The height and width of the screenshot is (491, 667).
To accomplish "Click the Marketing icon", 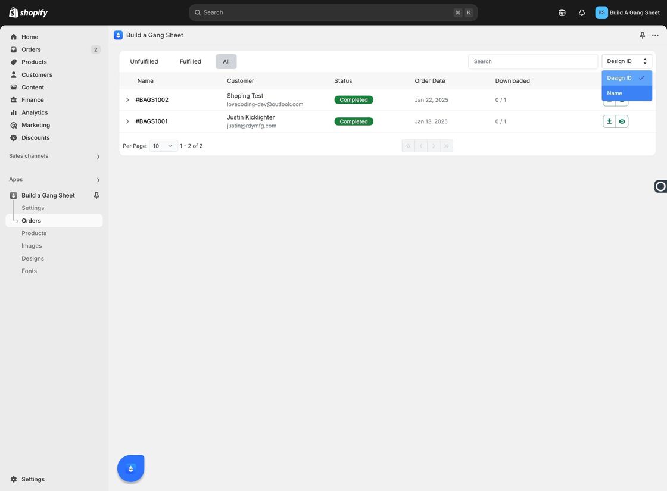I will click(14, 125).
